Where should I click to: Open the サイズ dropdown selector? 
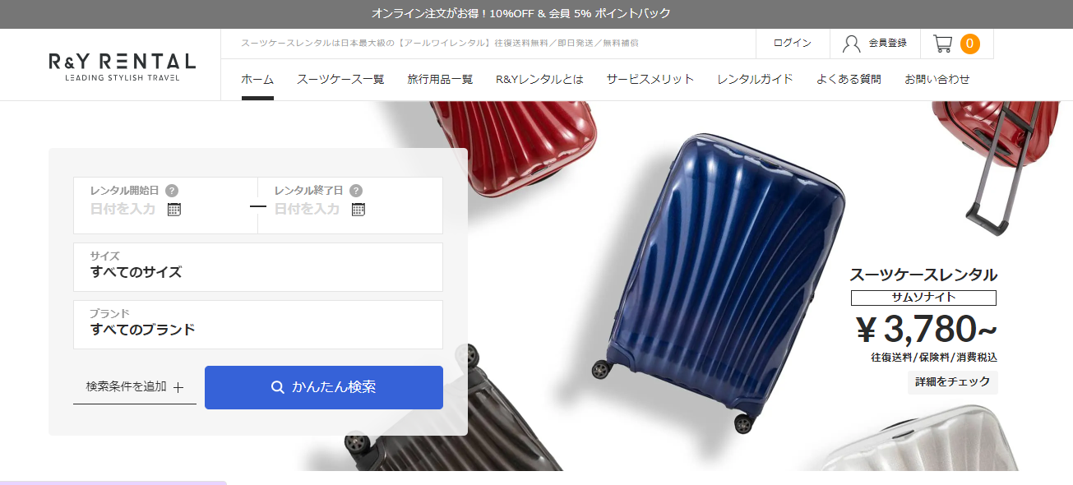click(x=258, y=267)
